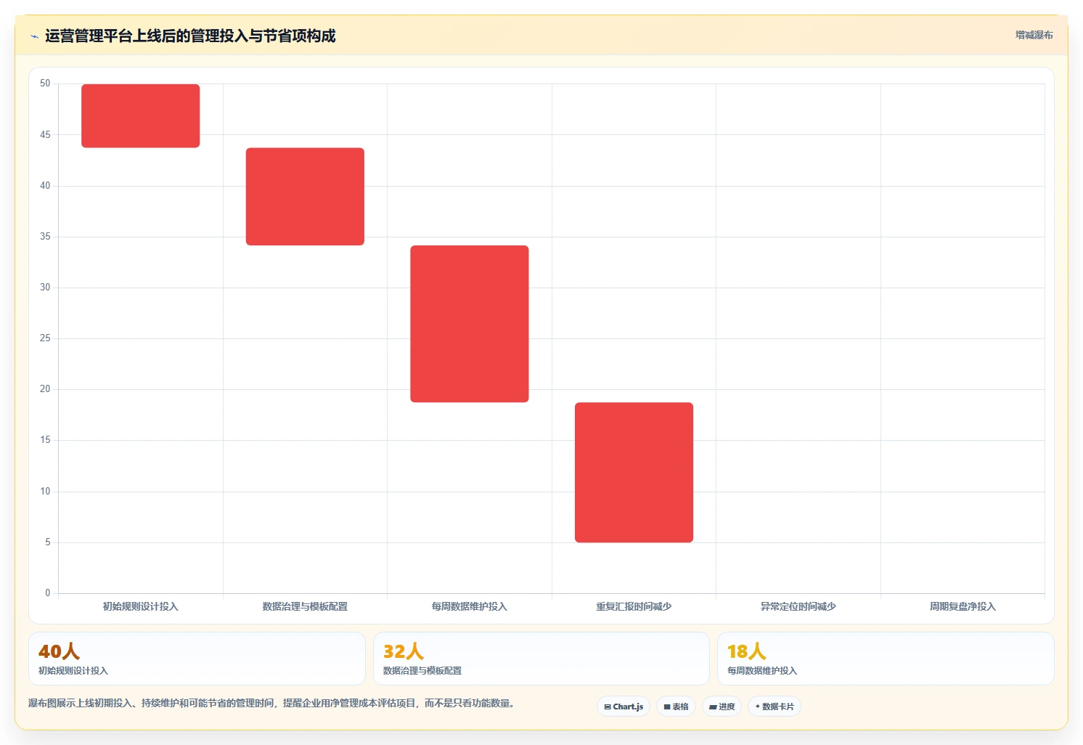1083x745 pixels.
Task: Click the footer description starting with 瀑布图展示
Action: (272, 703)
